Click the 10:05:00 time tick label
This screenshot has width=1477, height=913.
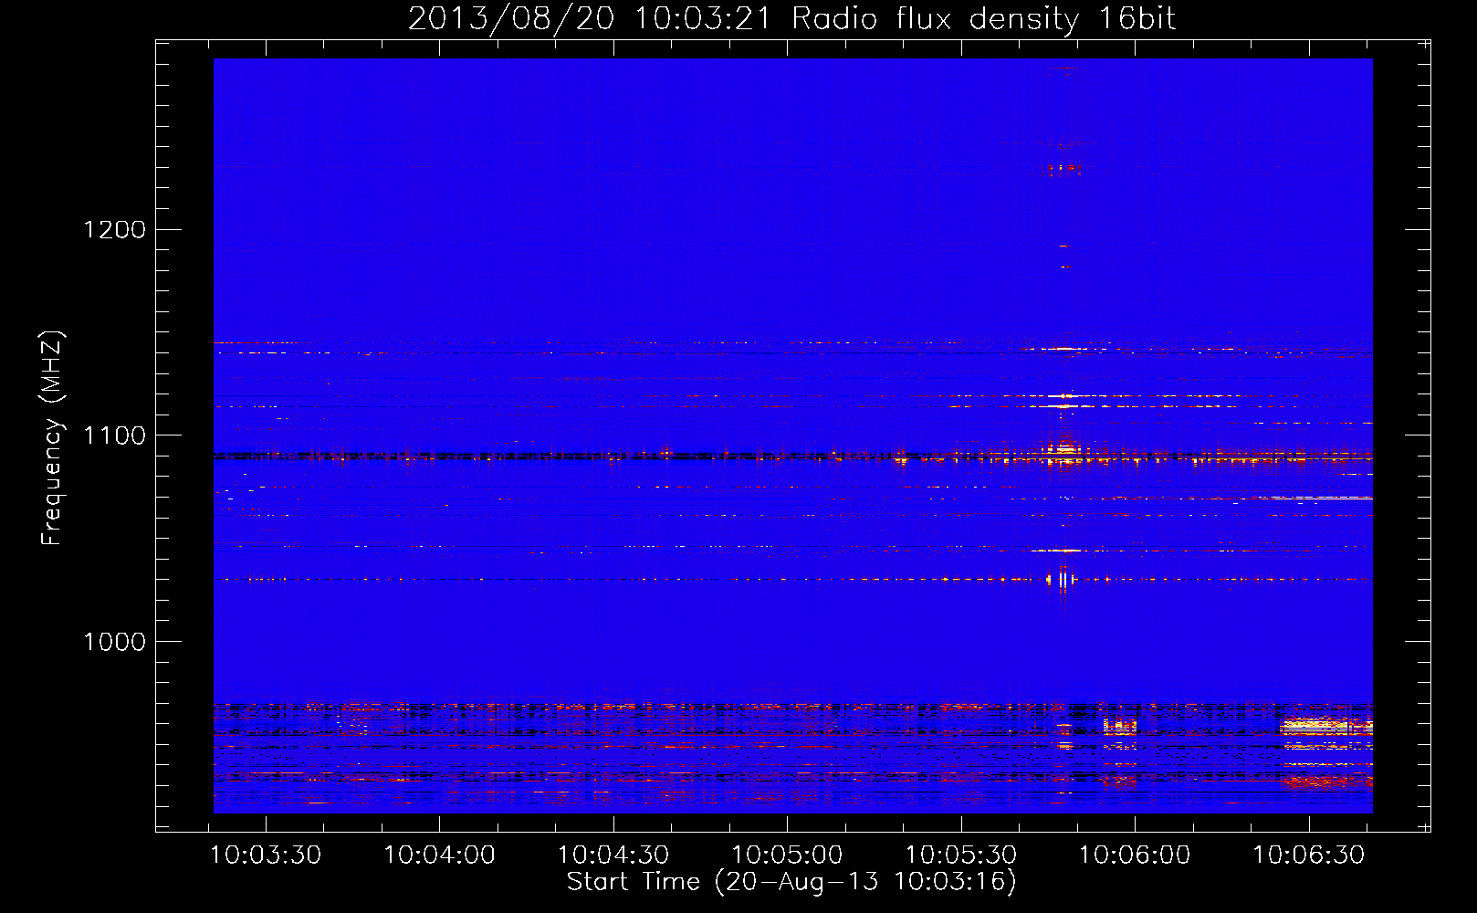(787, 855)
